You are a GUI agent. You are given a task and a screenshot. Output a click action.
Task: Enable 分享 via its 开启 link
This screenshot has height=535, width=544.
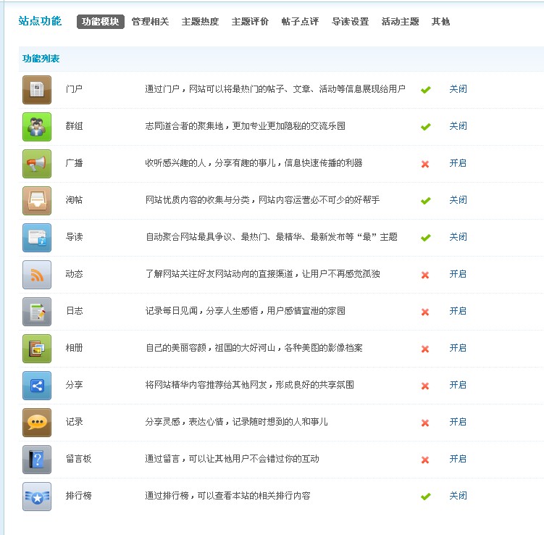[x=458, y=385]
